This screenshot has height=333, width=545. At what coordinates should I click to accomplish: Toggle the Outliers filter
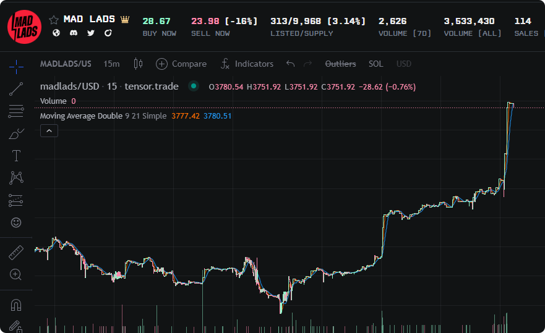tap(340, 64)
